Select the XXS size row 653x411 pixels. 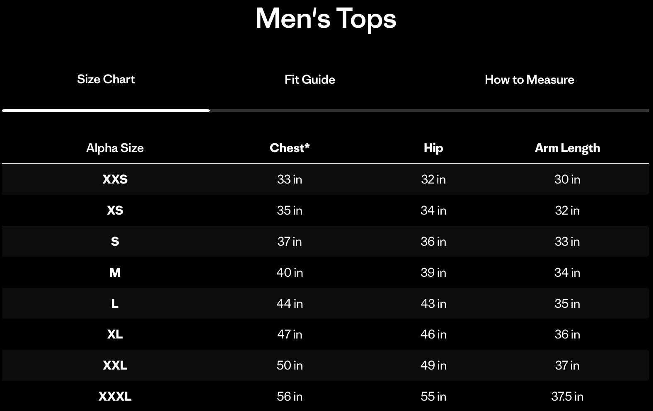(115, 179)
